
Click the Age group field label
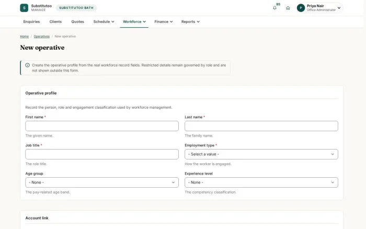pos(34,174)
